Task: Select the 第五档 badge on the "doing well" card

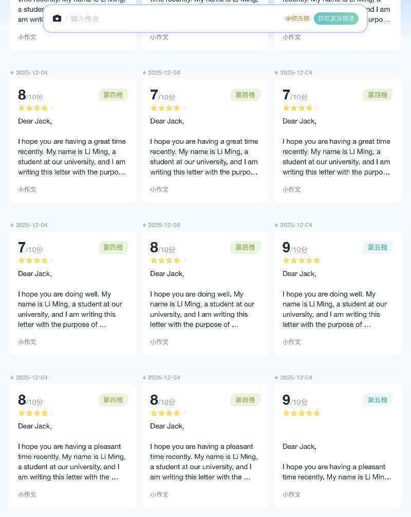Action: coord(378,247)
